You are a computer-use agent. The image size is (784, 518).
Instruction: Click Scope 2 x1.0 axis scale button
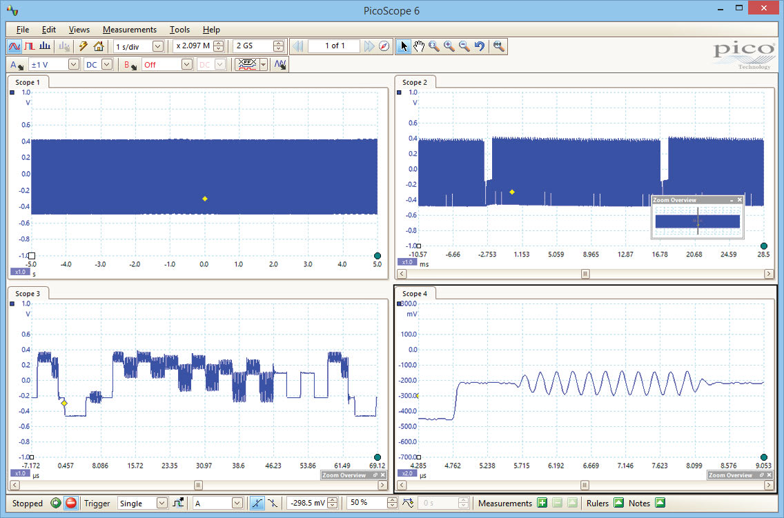407,261
